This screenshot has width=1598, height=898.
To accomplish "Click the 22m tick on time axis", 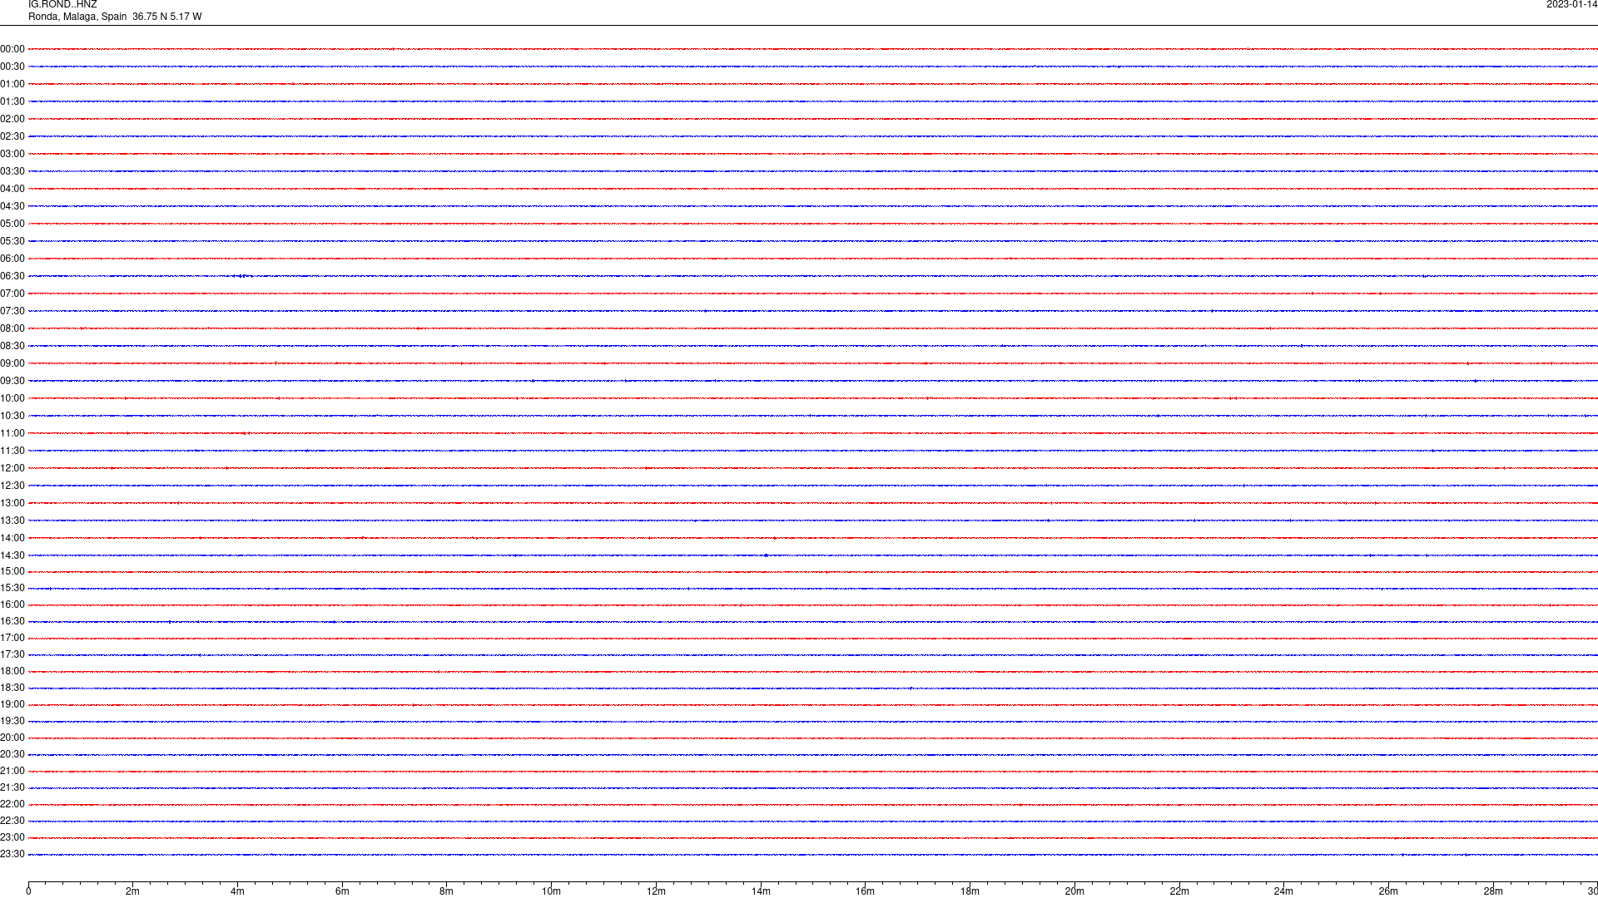I will (1179, 891).
